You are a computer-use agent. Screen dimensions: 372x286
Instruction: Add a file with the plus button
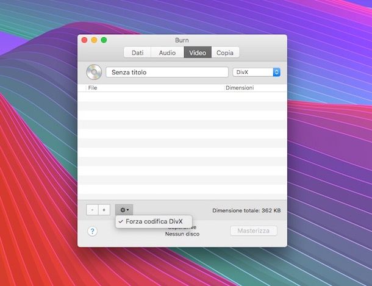[104, 210]
